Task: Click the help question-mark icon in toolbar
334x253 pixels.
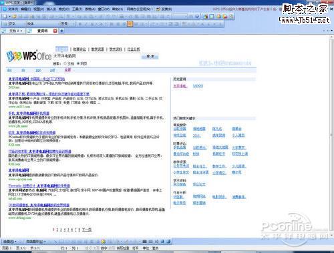Action: (197, 16)
